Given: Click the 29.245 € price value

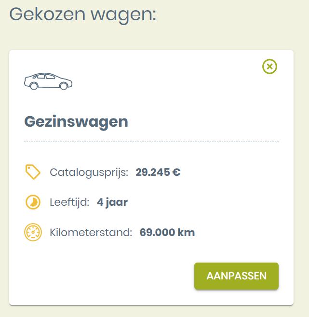Looking at the screenshot, I should (158, 172).
